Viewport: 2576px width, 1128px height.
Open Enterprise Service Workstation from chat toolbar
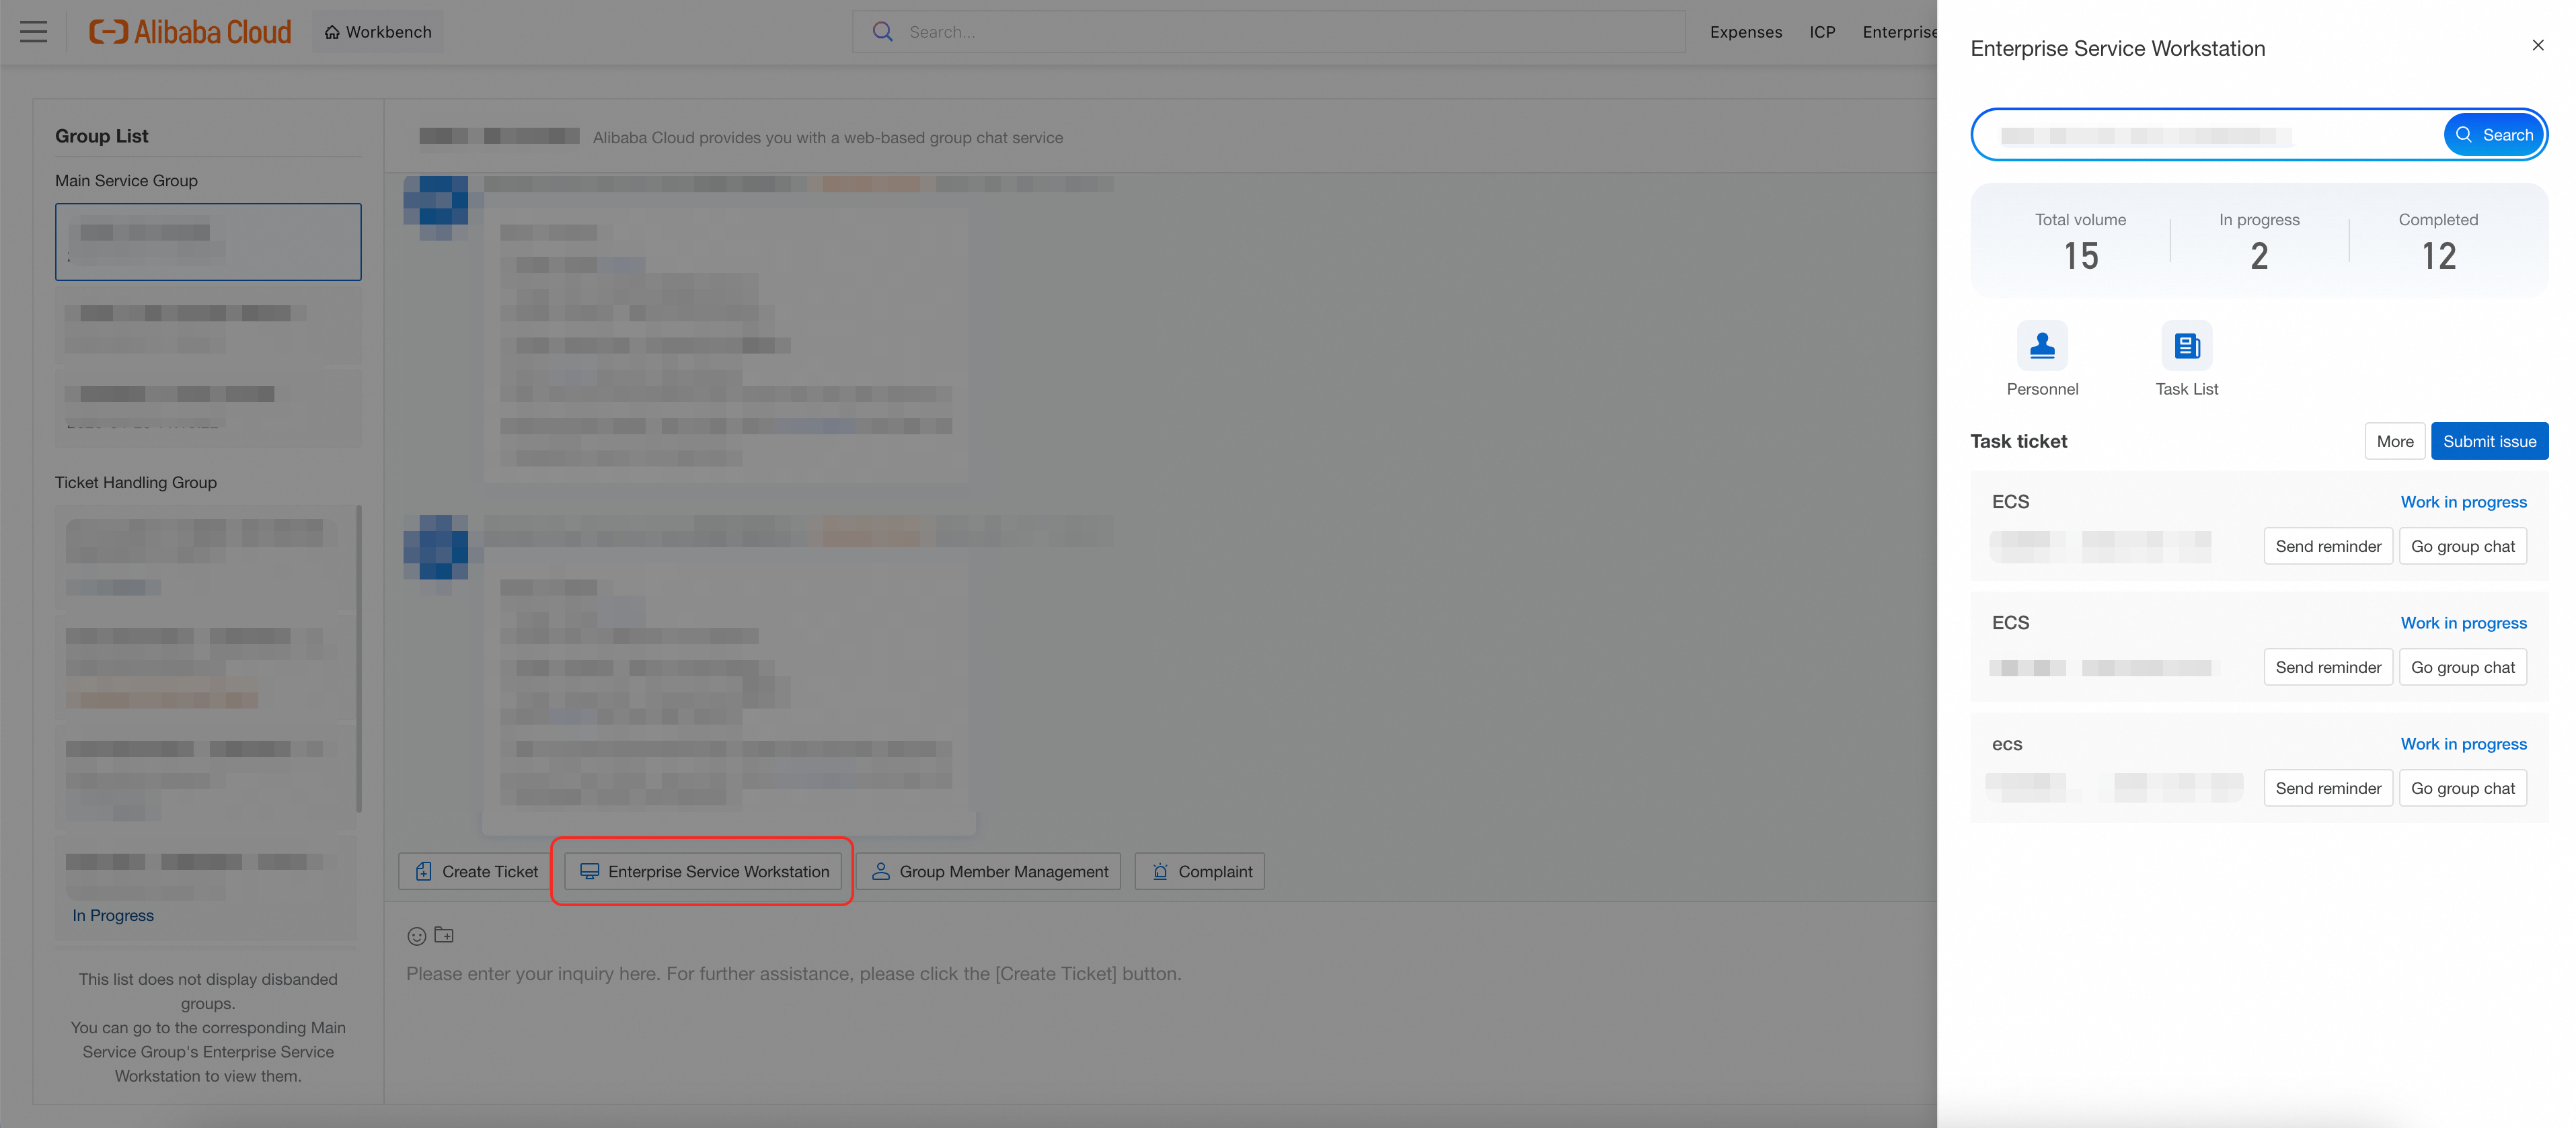coord(703,871)
